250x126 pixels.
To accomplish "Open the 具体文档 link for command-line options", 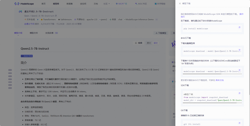I will click(x=219, y=80).
